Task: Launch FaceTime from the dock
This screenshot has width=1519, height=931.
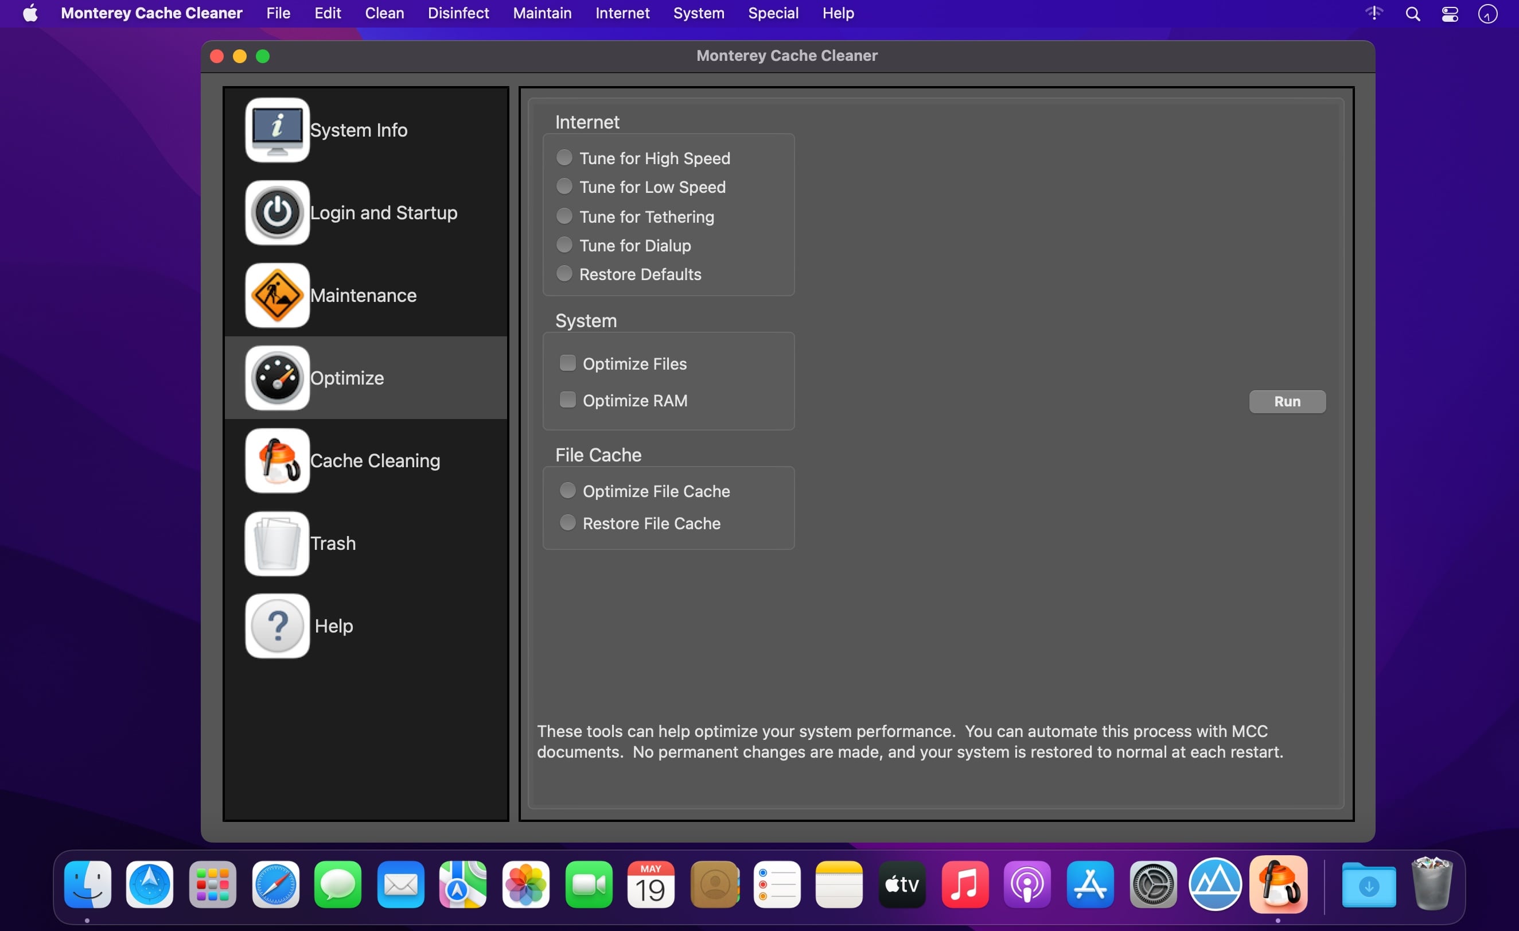Action: [589, 885]
